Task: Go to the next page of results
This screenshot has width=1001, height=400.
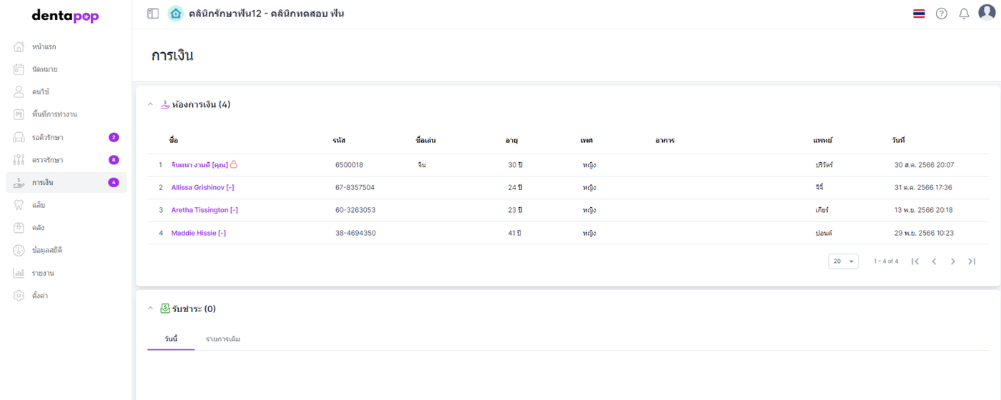Action: click(x=952, y=261)
